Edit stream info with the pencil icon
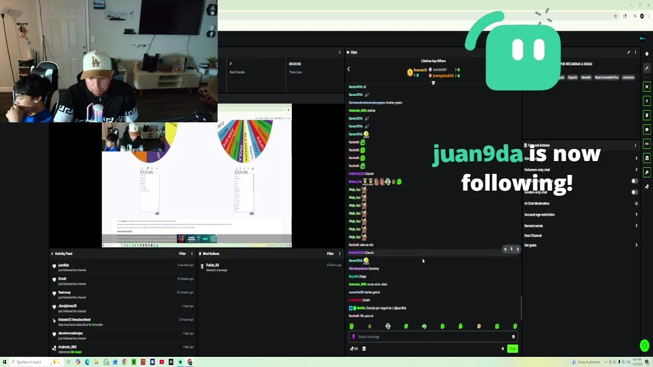The height and width of the screenshot is (367, 653). pos(629,52)
